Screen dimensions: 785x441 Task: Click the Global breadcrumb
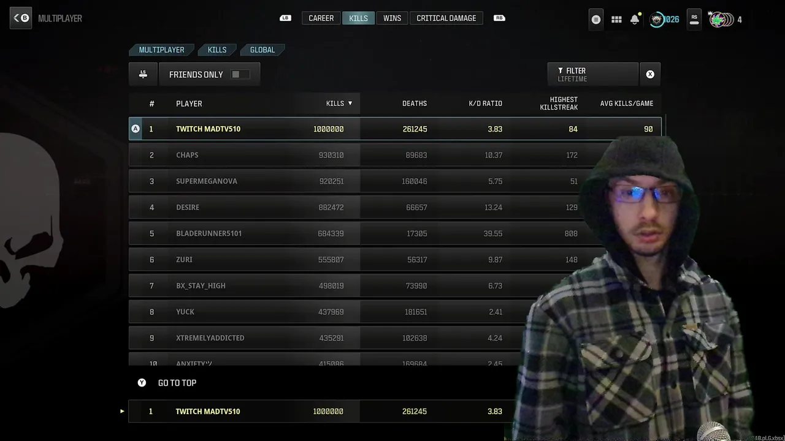tap(262, 50)
